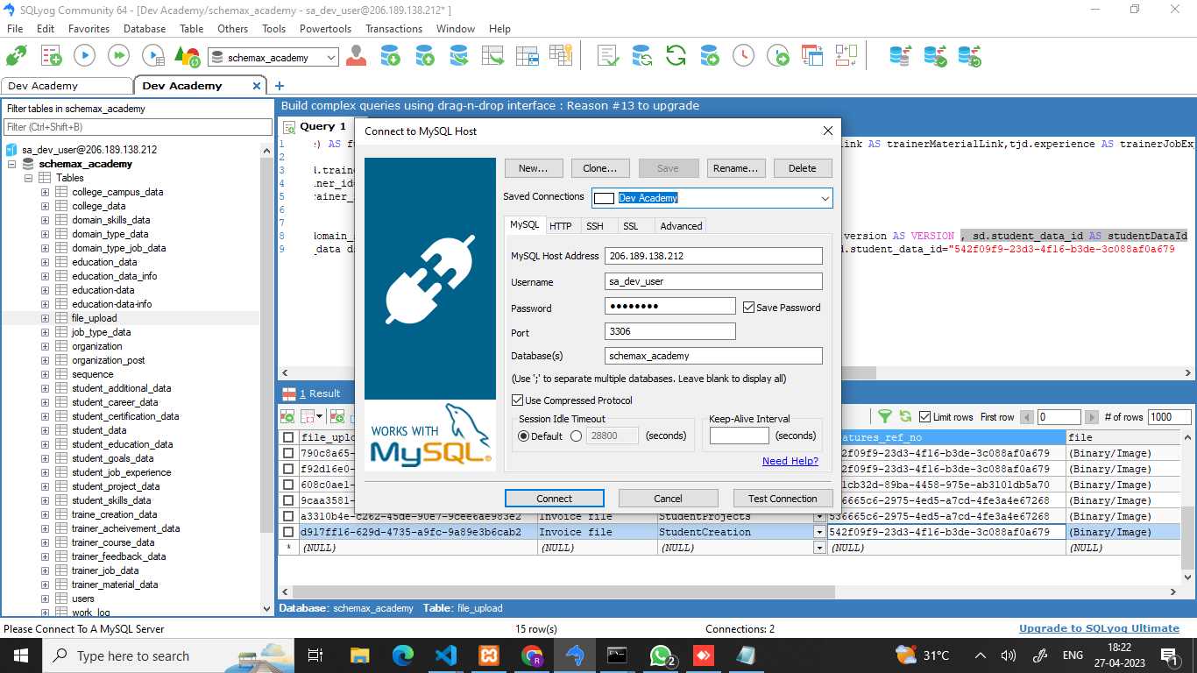1197x673 pixels.
Task: Uncheck the Save Password checkbox
Action: click(748, 308)
